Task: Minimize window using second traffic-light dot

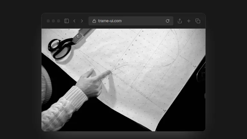Action: (x=53, y=21)
